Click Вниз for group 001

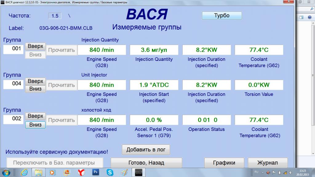(x=35, y=55)
